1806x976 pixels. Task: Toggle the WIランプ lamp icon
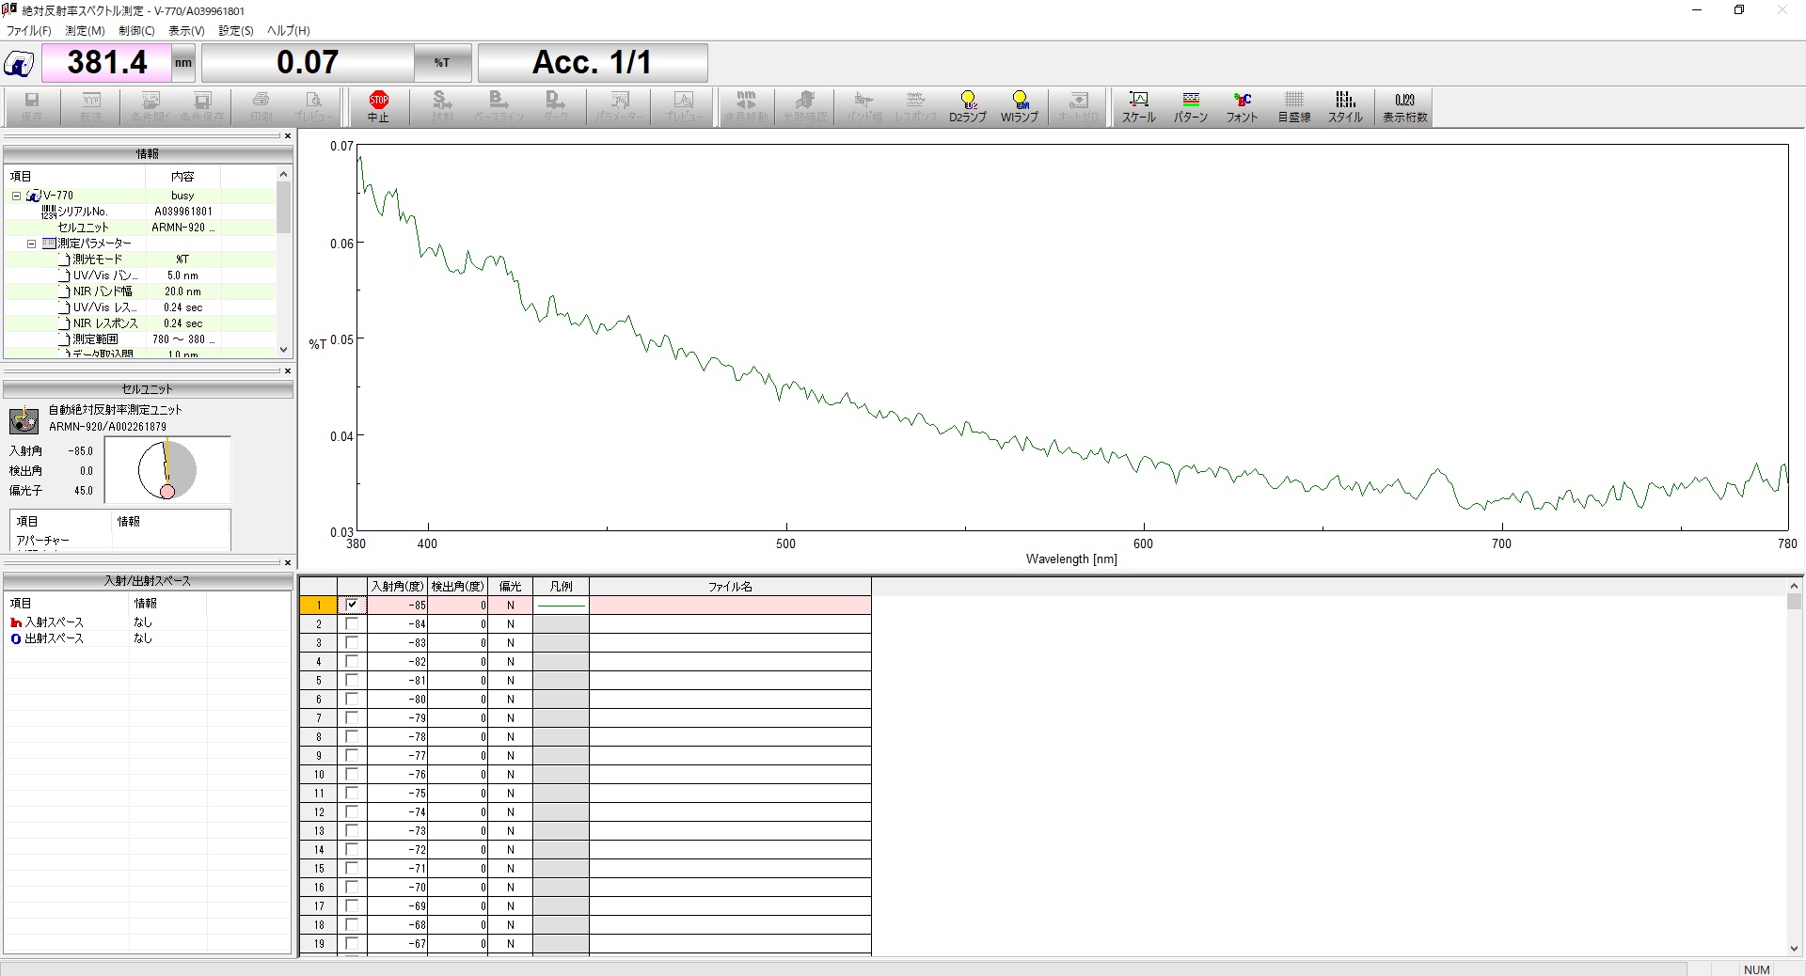click(1020, 107)
